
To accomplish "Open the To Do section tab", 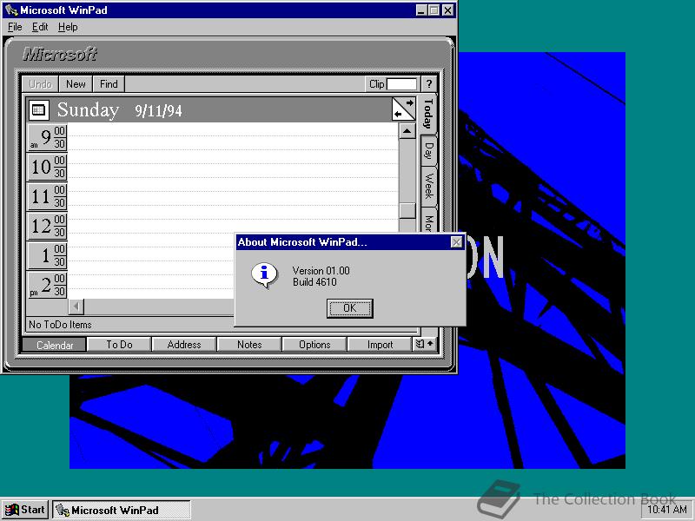I will point(119,345).
